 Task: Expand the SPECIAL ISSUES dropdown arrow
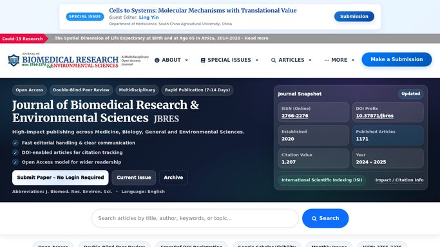[x=257, y=60]
